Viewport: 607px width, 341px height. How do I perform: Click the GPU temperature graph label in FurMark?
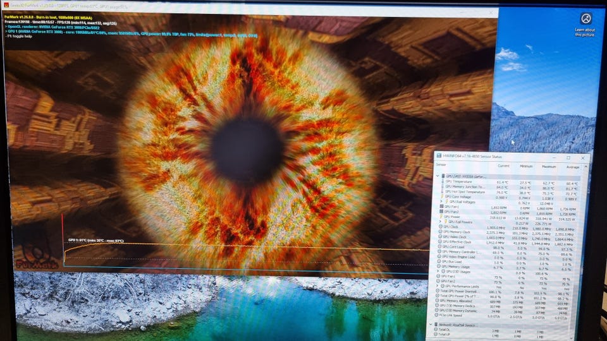point(95,241)
